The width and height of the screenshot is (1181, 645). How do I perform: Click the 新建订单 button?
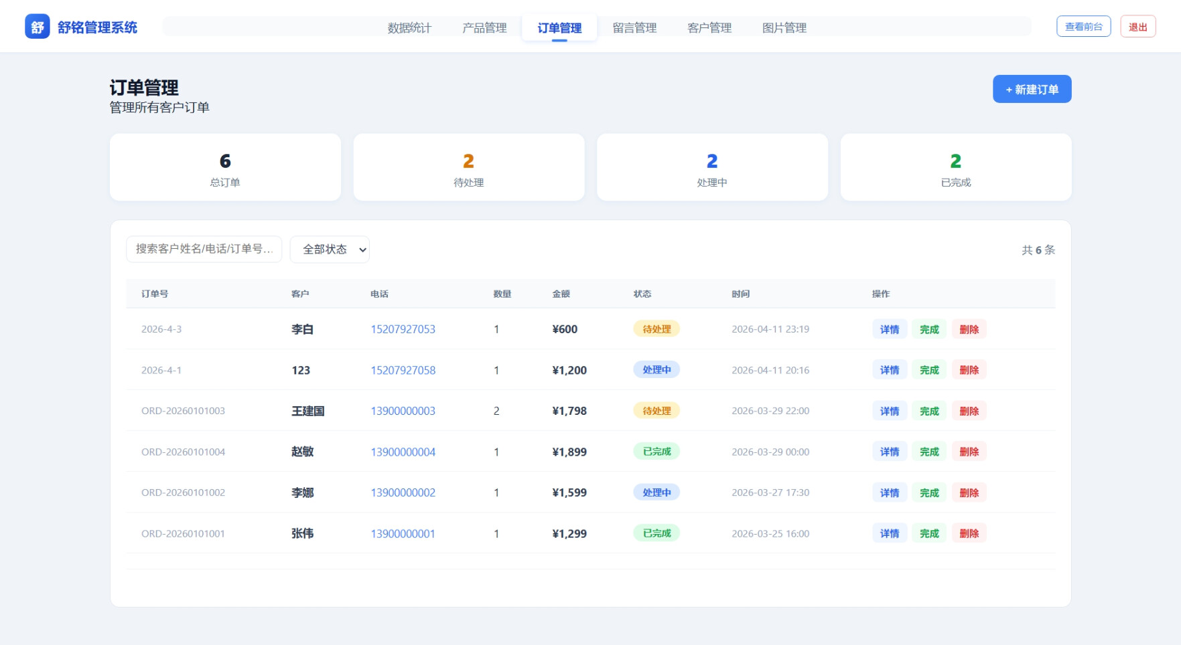click(1032, 90)
